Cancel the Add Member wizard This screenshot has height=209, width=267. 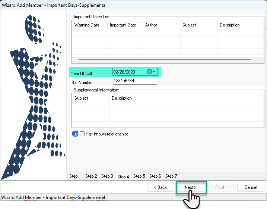(x=251, y=187)
